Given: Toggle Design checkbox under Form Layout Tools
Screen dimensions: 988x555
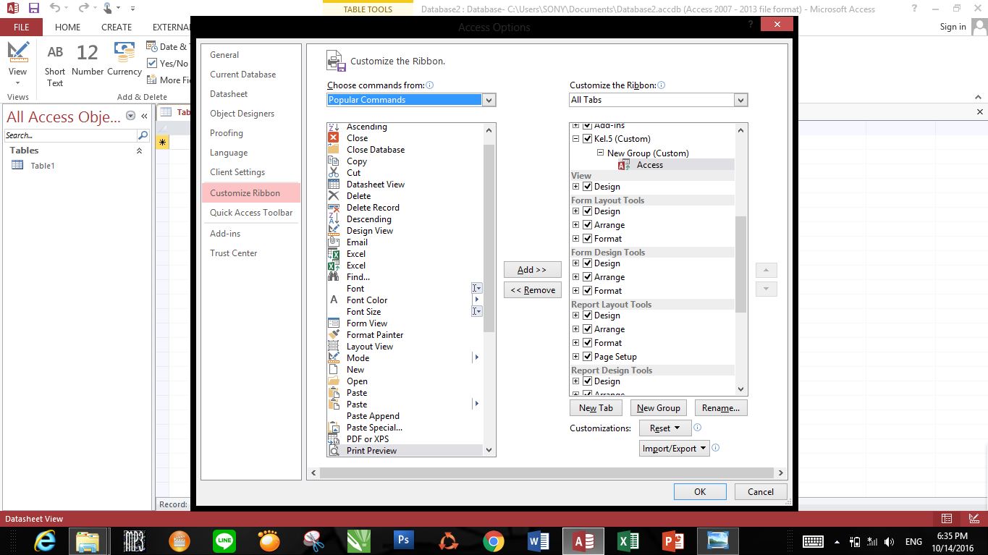Looking at the screenshot, I should point(588,211).
